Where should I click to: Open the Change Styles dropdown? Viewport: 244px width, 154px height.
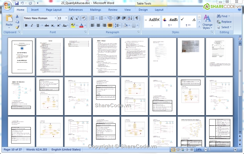[207, 22]
